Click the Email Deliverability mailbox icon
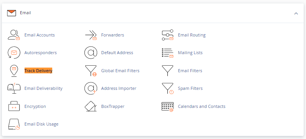Viewport: 306px width, 139px height. [x=14, y=88]
